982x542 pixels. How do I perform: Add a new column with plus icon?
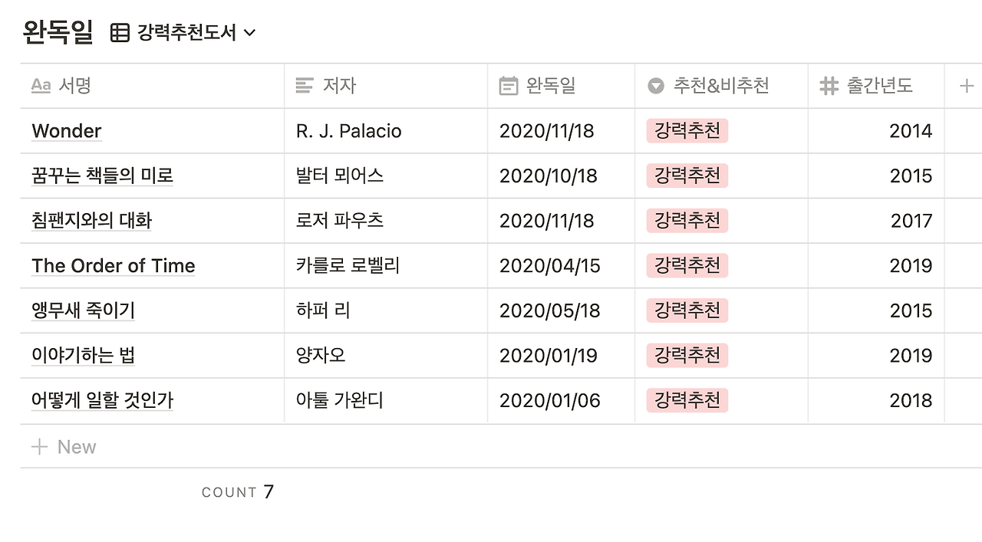(967, 86)
